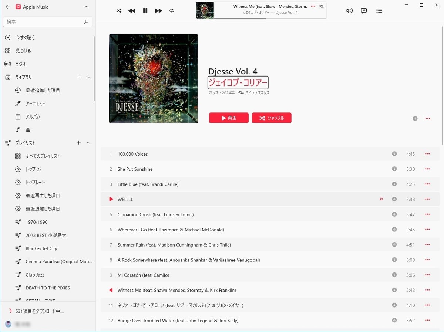Open album more options ellipsis
The image size is (444, 332).
click(428, 118)
